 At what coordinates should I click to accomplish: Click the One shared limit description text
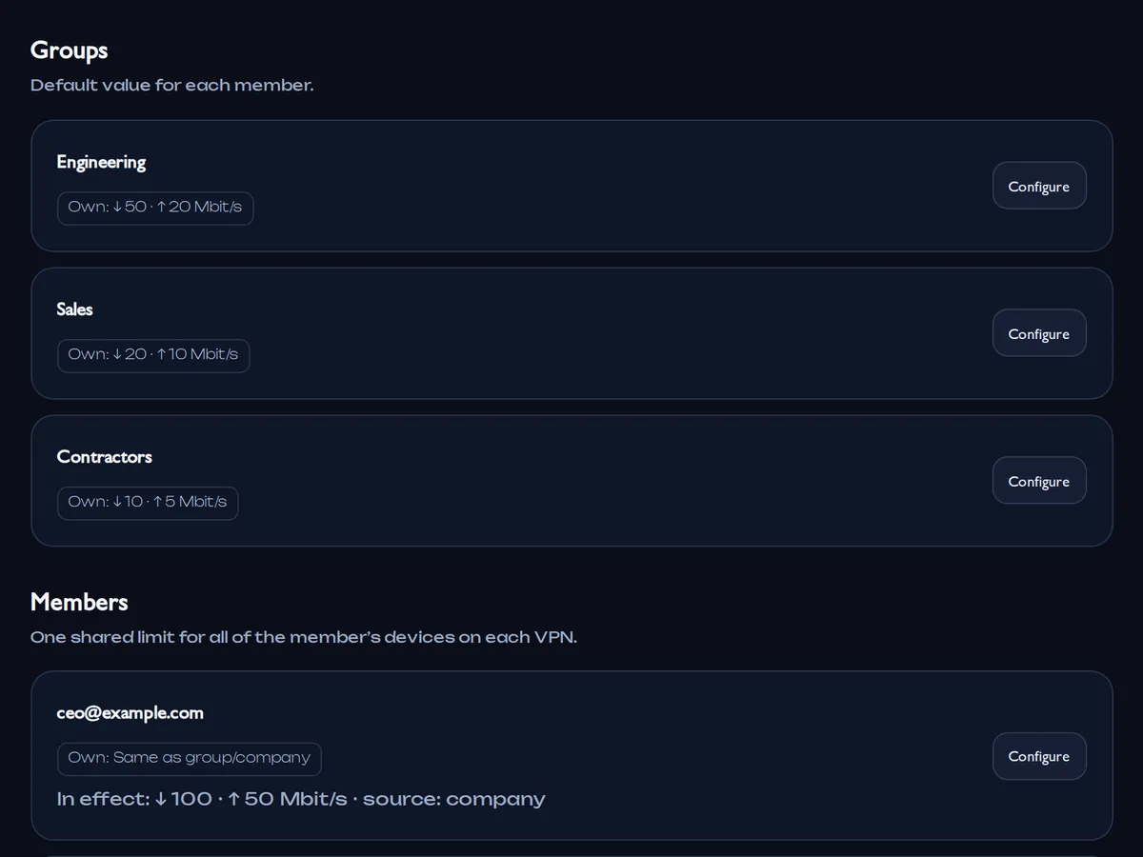point(304,637)
